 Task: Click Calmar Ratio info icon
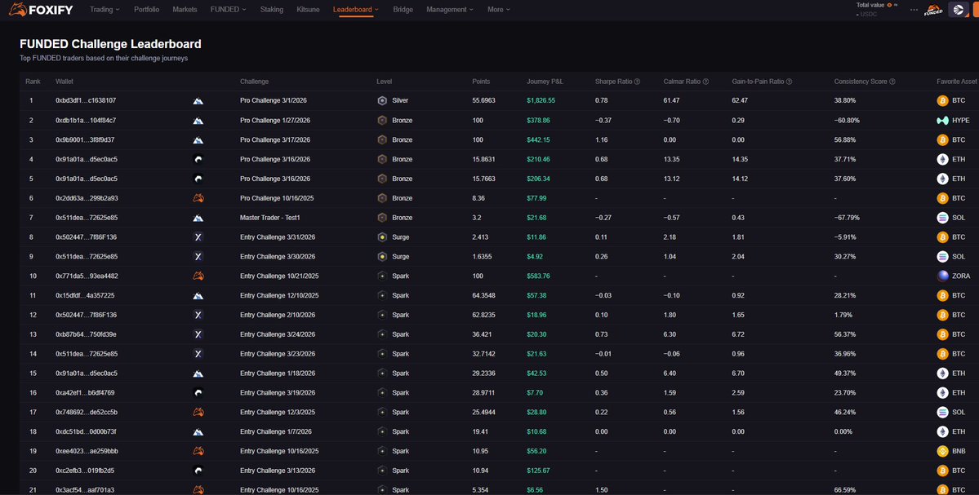point(705,82)
